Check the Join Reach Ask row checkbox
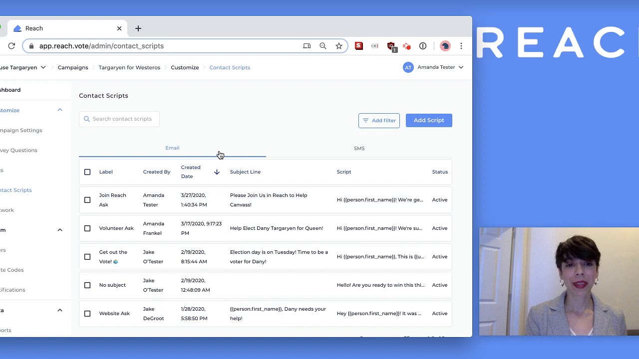639x359 pixels. coord(87,200)
